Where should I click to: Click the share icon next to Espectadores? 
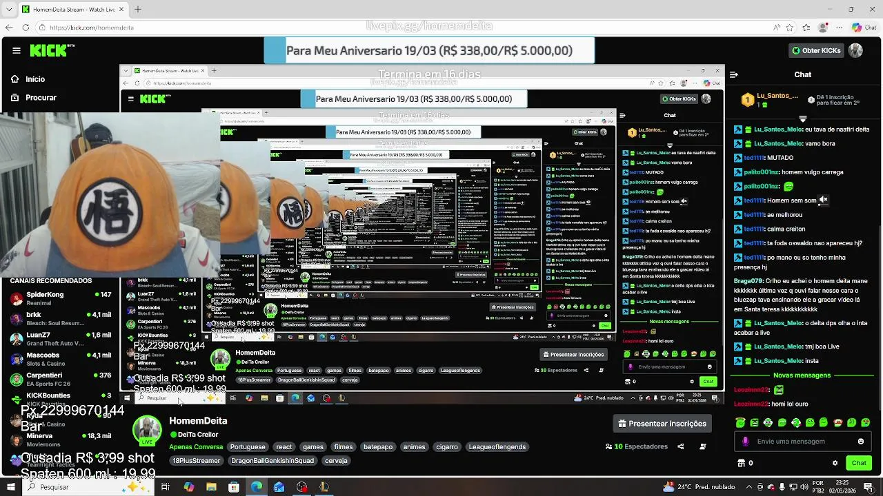click(x=680, y=446)
